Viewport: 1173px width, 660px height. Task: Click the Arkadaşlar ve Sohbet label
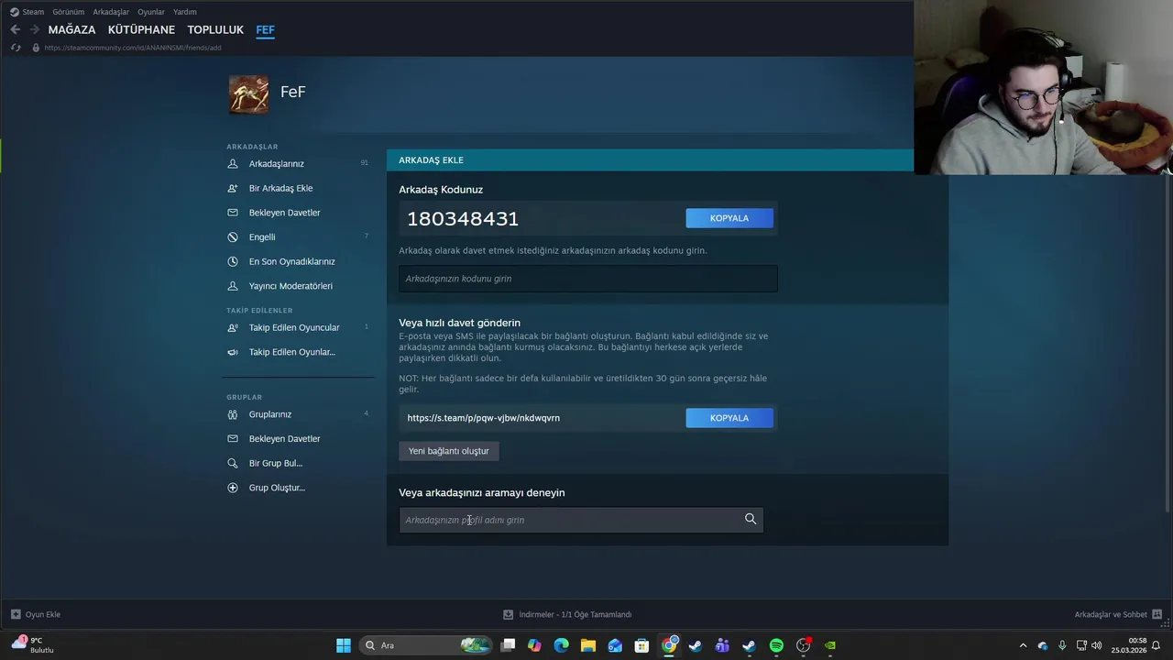coord(1111,614)
